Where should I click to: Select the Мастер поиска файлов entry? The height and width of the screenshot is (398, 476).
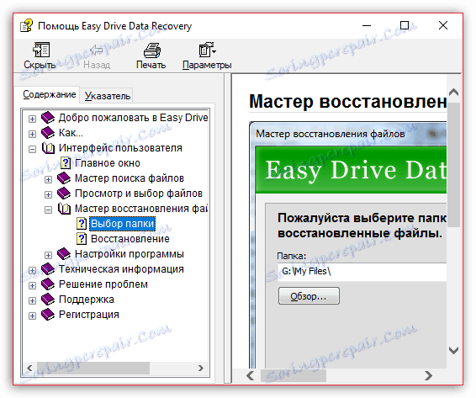pos(130,178)
